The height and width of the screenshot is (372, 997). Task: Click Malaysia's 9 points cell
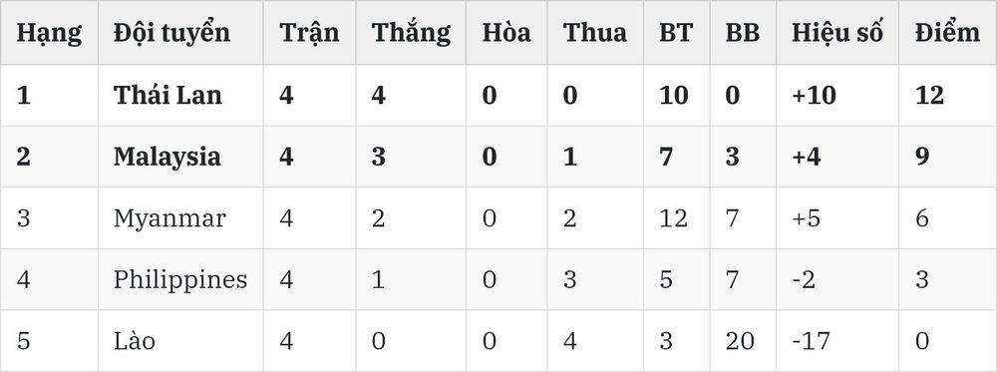(922, 157)
